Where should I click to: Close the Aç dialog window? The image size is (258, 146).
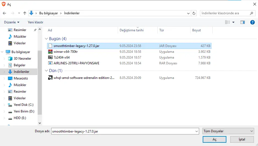click(x=254, y=4)
